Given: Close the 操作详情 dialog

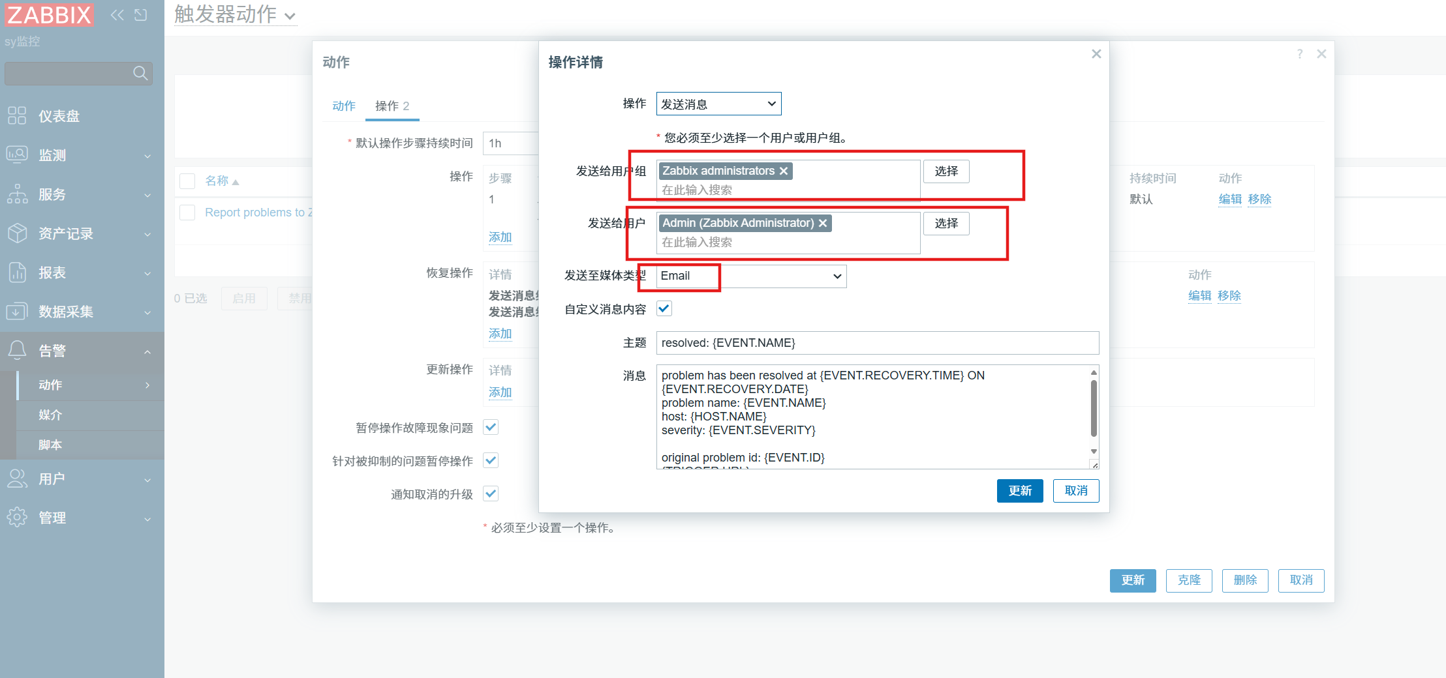Looking at the screenshot, I should (1096, 54).
